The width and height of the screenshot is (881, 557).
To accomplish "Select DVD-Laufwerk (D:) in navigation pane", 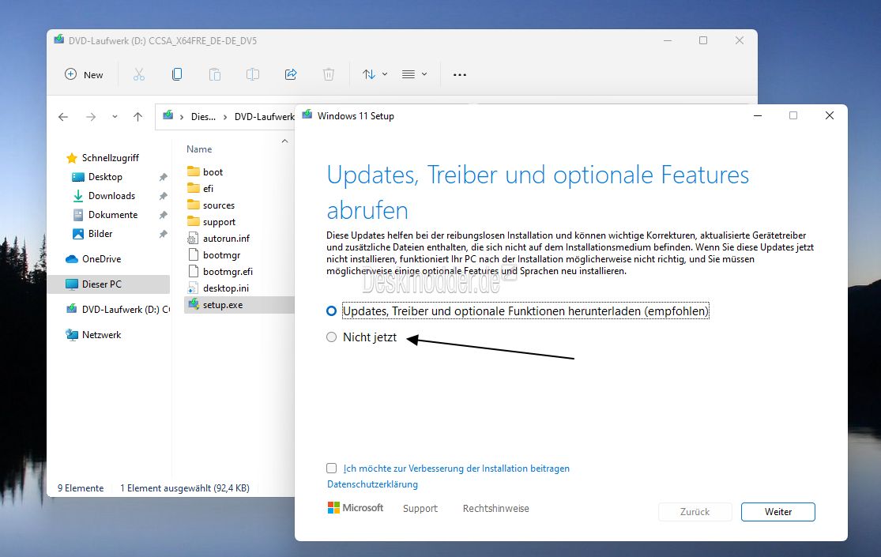I will point(118,310).
